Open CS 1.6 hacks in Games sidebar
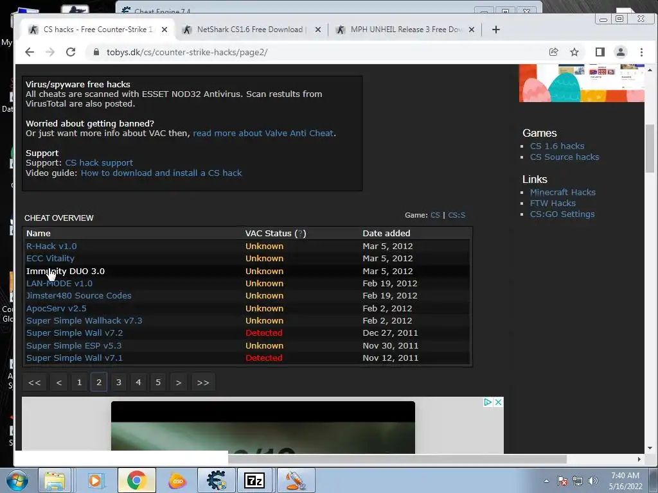The width and height of the screenshot is (658, 493). pos(557,146)
